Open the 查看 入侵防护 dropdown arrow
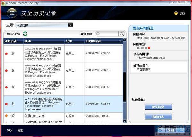The width and height of the screenshot is (192, 137). (x=70, y=25)
